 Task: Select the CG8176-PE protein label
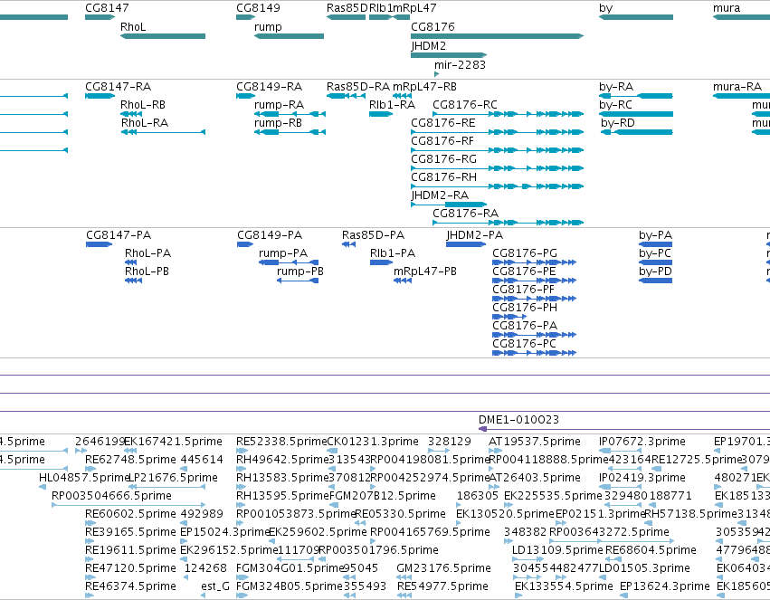coord(524,271)
